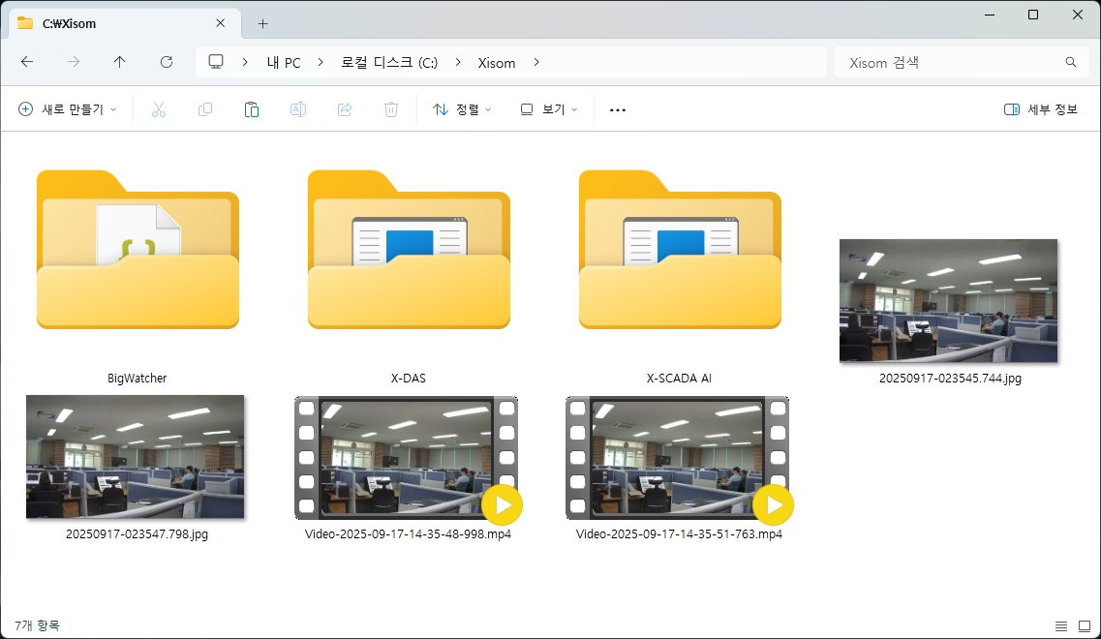The image size is (1101, 639).
Task: Open the more options ellipsis menu
Action: tap(618, 109)
